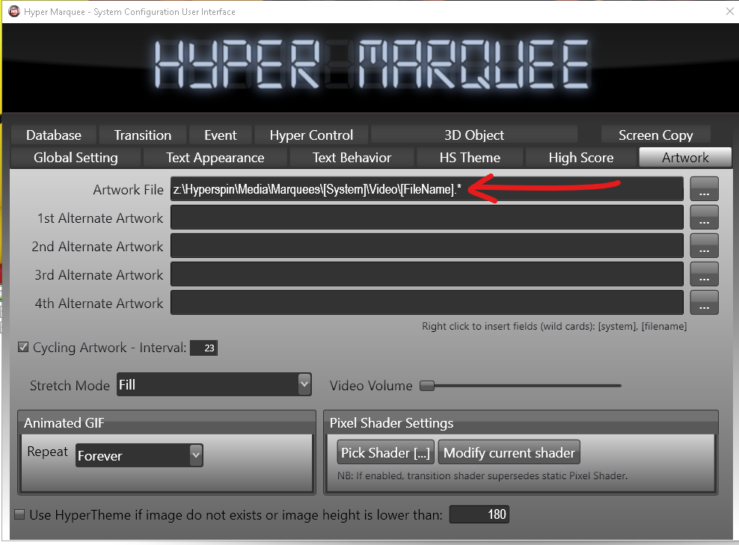Viewport: 739px width, 545px height.
Task: Select the Hyper Control tab
Action: pos(311,135)
